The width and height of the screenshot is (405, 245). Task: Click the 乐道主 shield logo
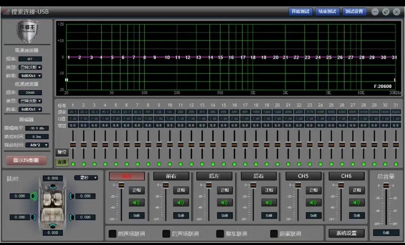tap(27, 32)
